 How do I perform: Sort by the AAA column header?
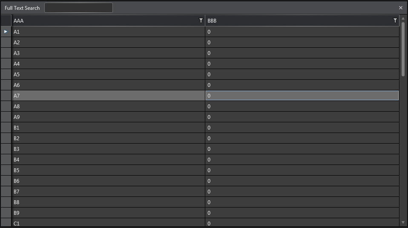pyautogui.click(x=102, y=20)
